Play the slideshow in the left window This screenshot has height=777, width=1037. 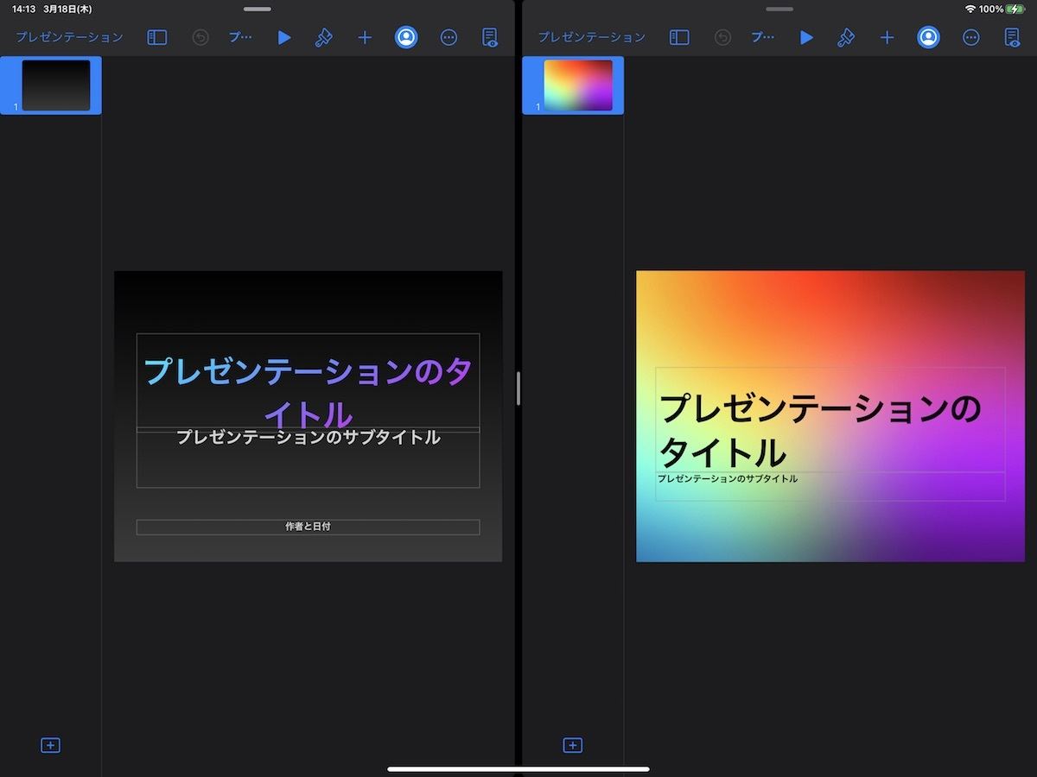(x=284, y=37)
